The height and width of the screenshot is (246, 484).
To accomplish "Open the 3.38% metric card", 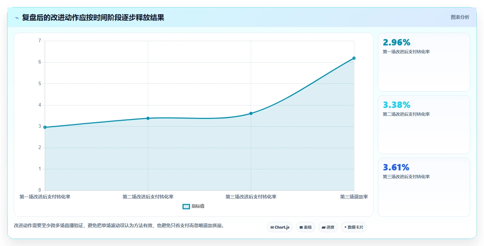I will coord(424,125).
